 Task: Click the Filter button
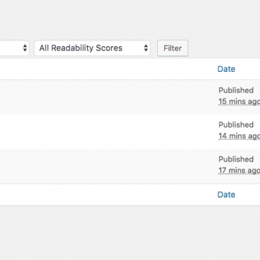click(x=172, y=48)
